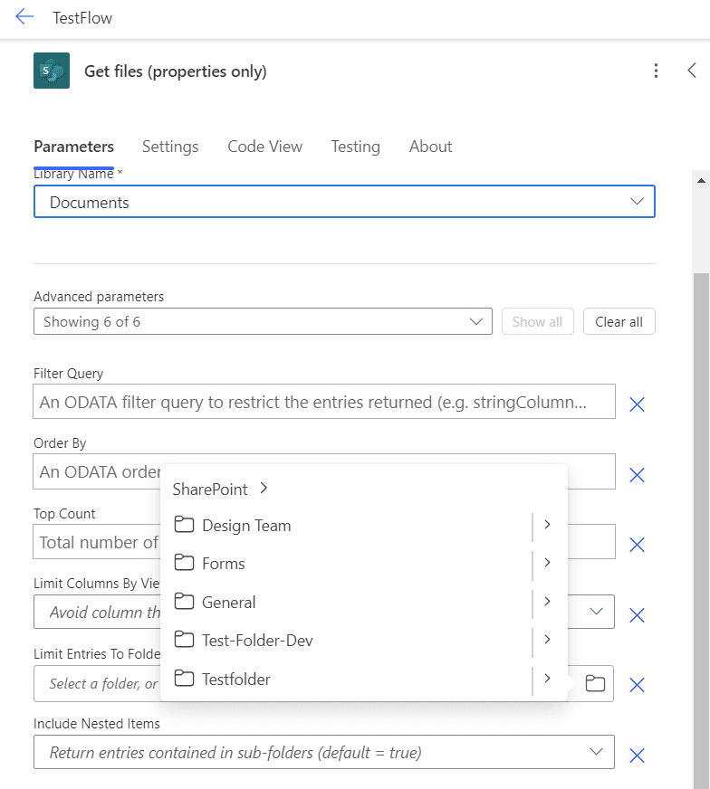Viewport: 710px width, 789px height.
Task: Expand the Testfolder folder chevron
Action: pyautogui.click(x=547, y=679)
